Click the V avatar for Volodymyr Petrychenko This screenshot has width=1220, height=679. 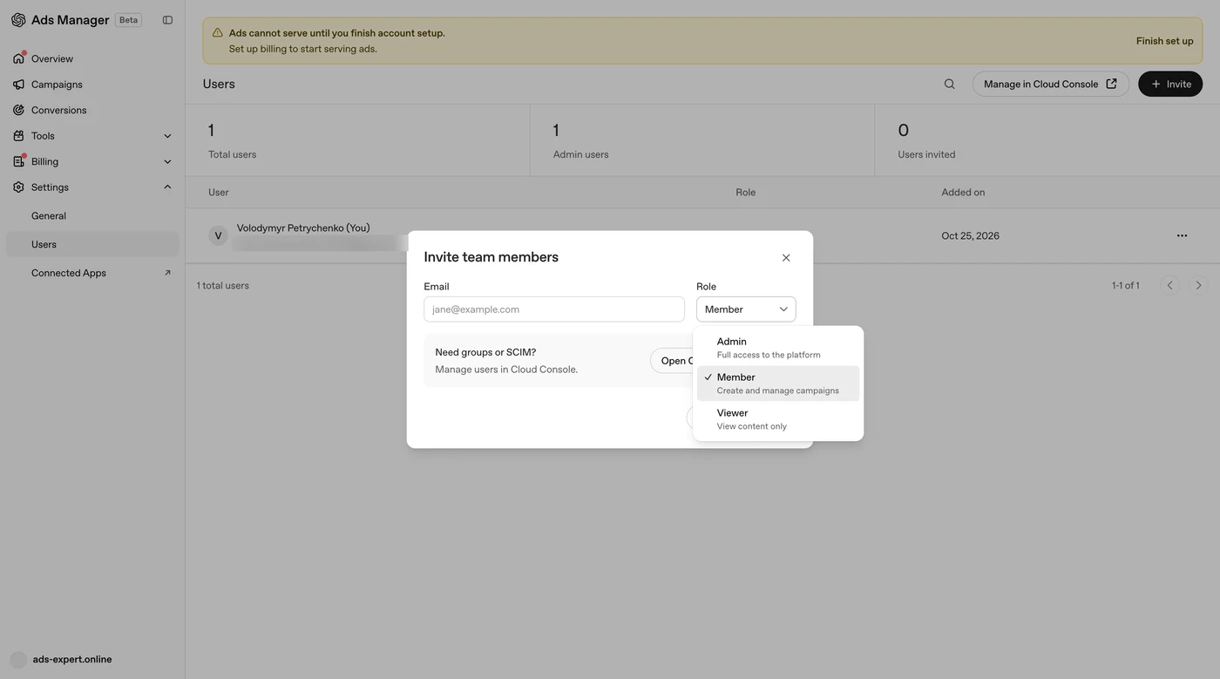(218, 235)
